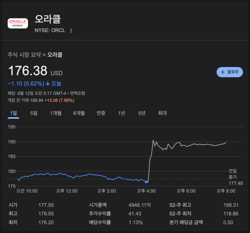Click the 52-주 최저 value 118.86
Screen dimensions: 250x233
(231, 214)
